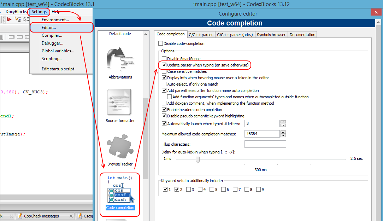Open the Help menu
Viewport: 383px width, 221px height.
(x=56, y=11)
